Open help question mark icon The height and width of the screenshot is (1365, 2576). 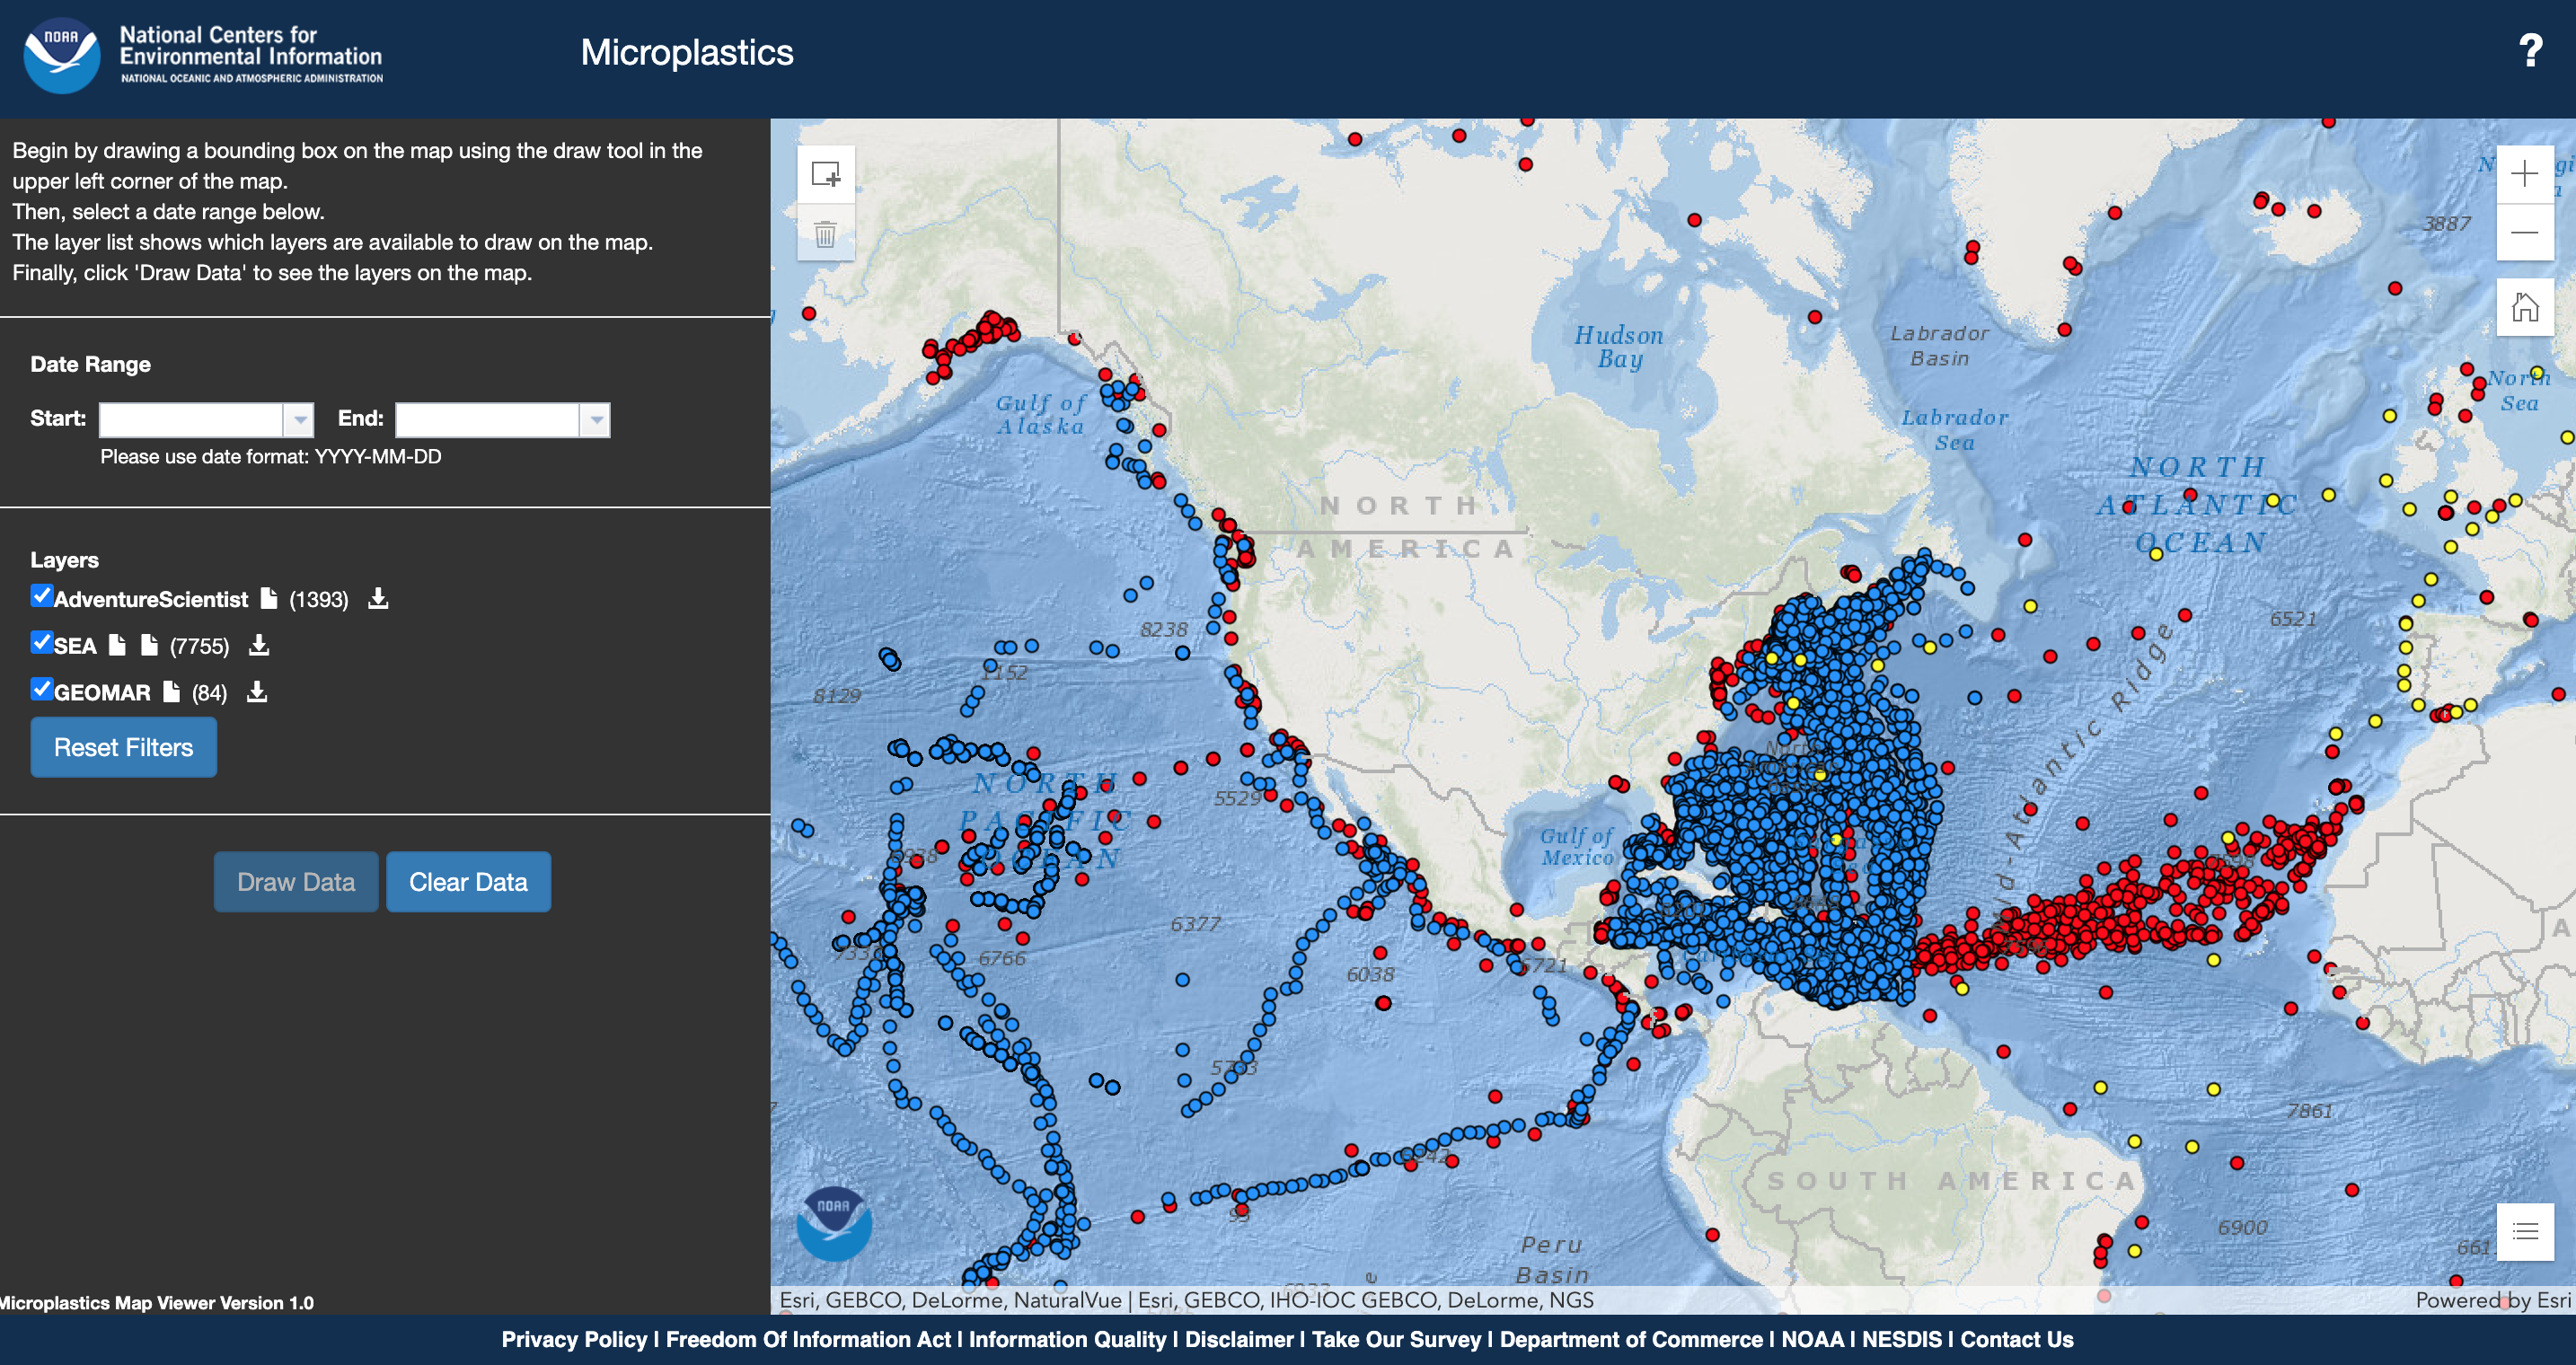coord(2530,51)
